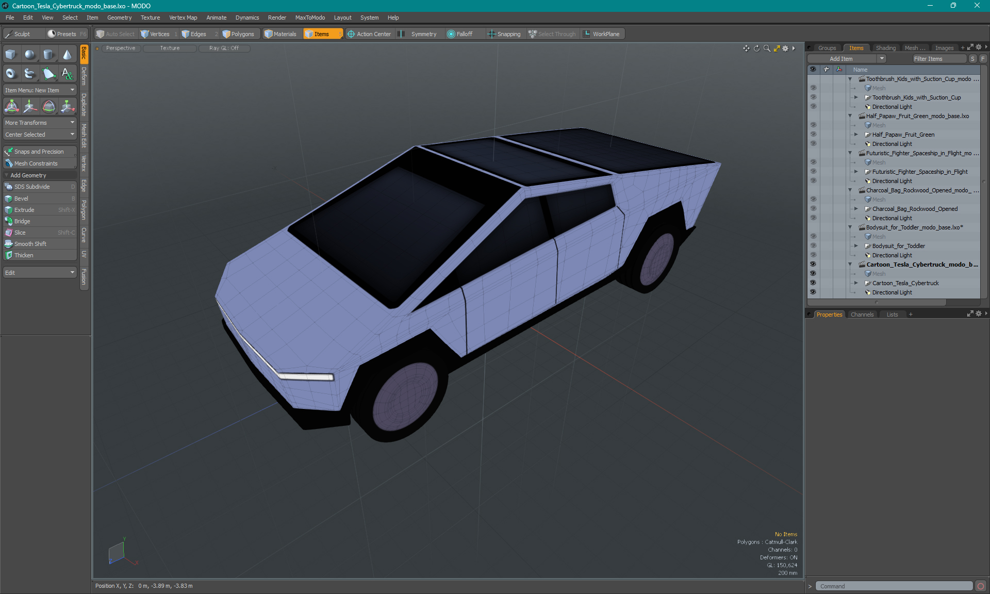Open the Vertex Map menu
Image resolution: width=990 pixels, height=594 pixels.
click(x=183, y=18)
